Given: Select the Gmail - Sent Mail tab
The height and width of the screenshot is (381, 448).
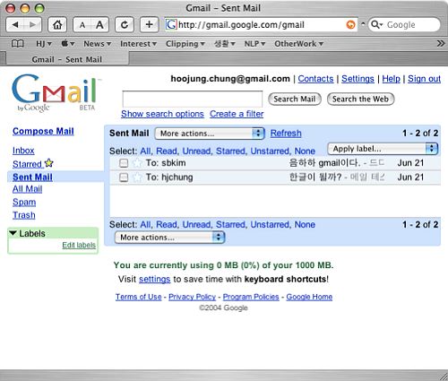Looking at the screenshot, I should (67, 59).
